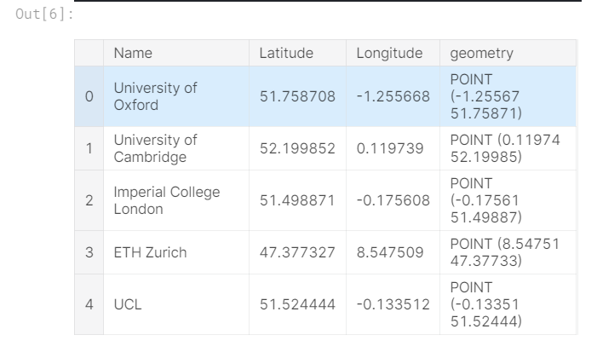Click row index 3

point(89,252)
